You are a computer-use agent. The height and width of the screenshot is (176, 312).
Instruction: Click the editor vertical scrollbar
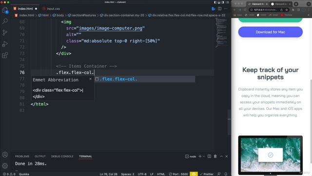(230, 122)
